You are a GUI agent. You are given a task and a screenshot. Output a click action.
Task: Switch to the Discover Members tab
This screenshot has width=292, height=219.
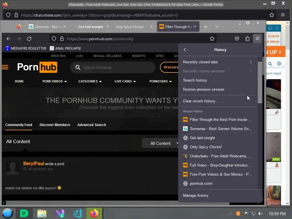(55, 125)
